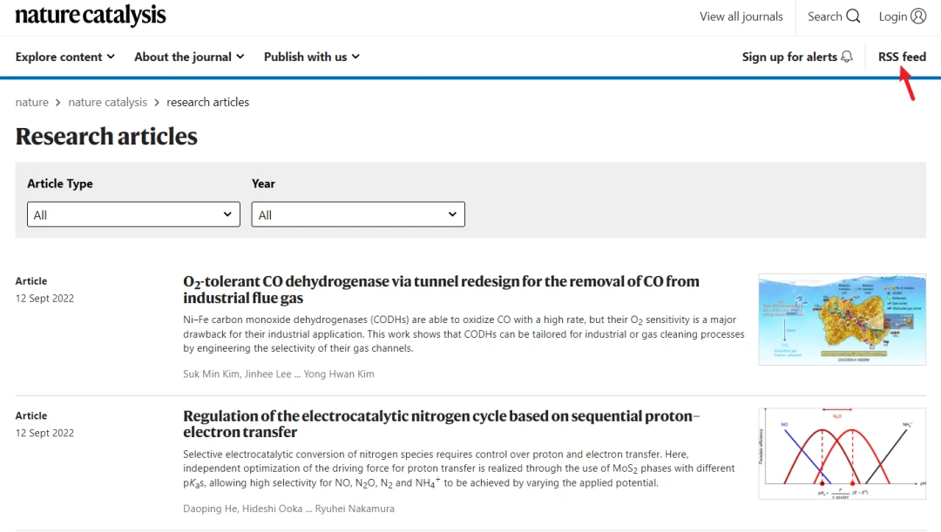Expand the Publish with us dropdown
Viewport: 941px width, 532px height.
coord(311,57)
